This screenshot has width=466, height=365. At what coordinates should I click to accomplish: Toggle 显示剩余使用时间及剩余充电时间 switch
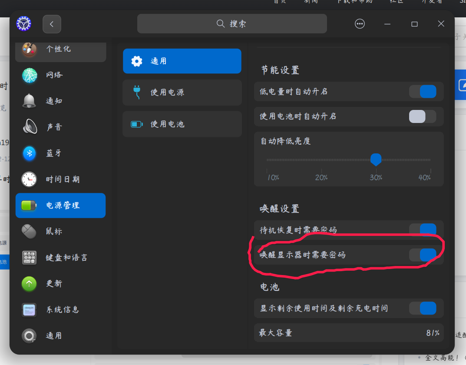(423, 308)
